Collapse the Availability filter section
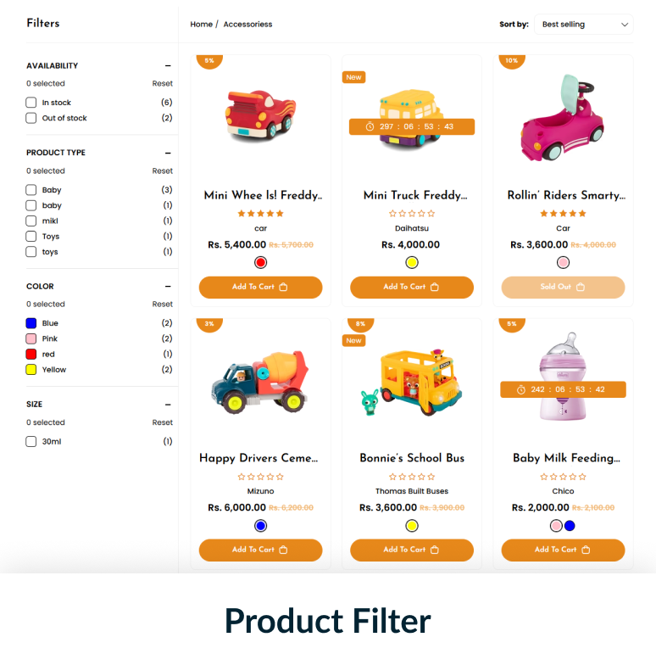 [168, 66]
